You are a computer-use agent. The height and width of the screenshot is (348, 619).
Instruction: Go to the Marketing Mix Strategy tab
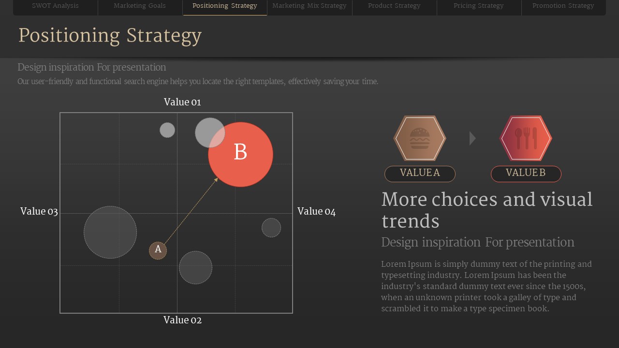309,6
